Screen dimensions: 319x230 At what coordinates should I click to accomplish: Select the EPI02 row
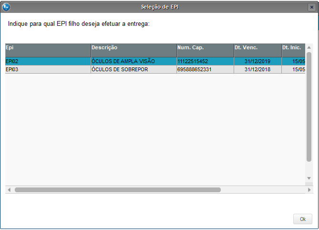pyautogui.click(x=48, y=61)
